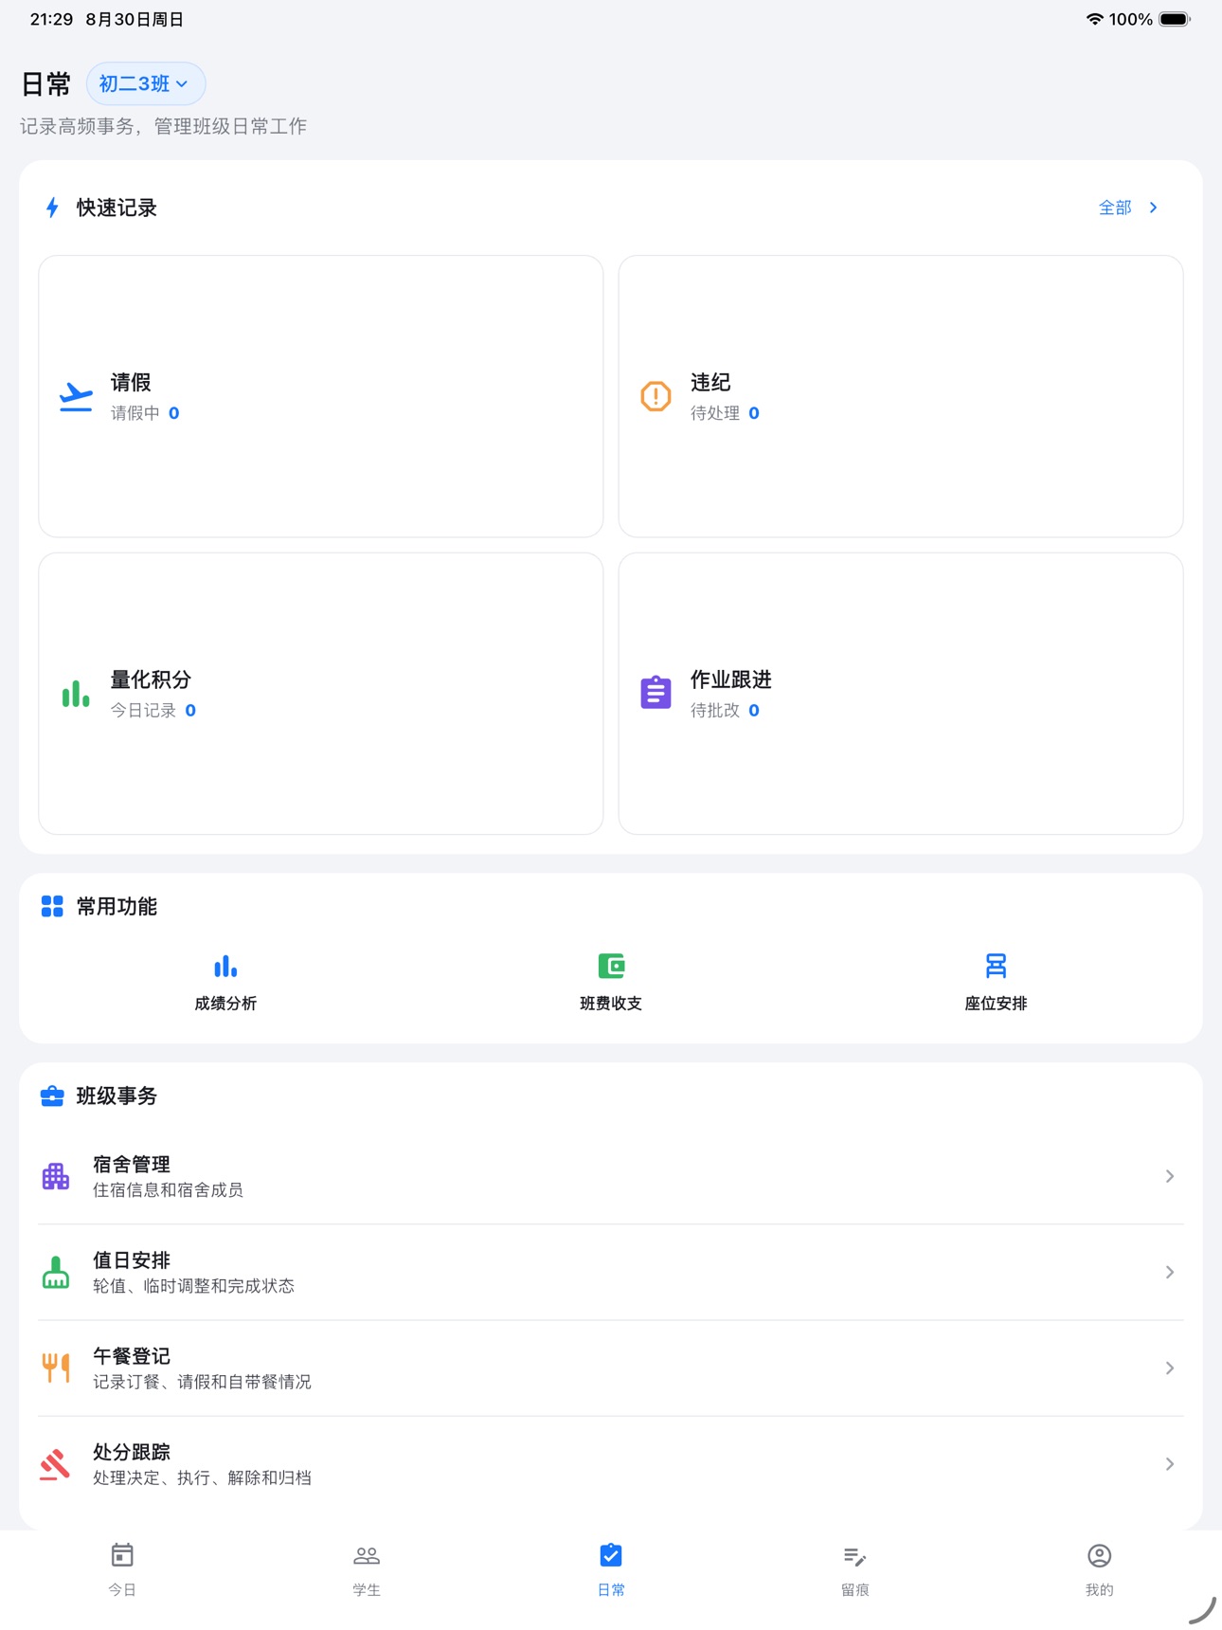Tap the airplane icon on the 请假 card
The width and height of the screenshot is (1222, 1630).
point(76,396)
